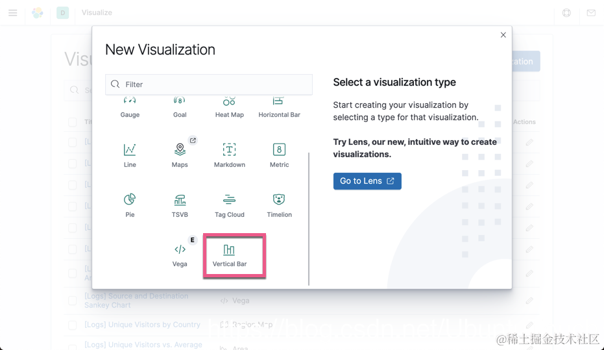Open the TSVB visualization

[180, 205]
